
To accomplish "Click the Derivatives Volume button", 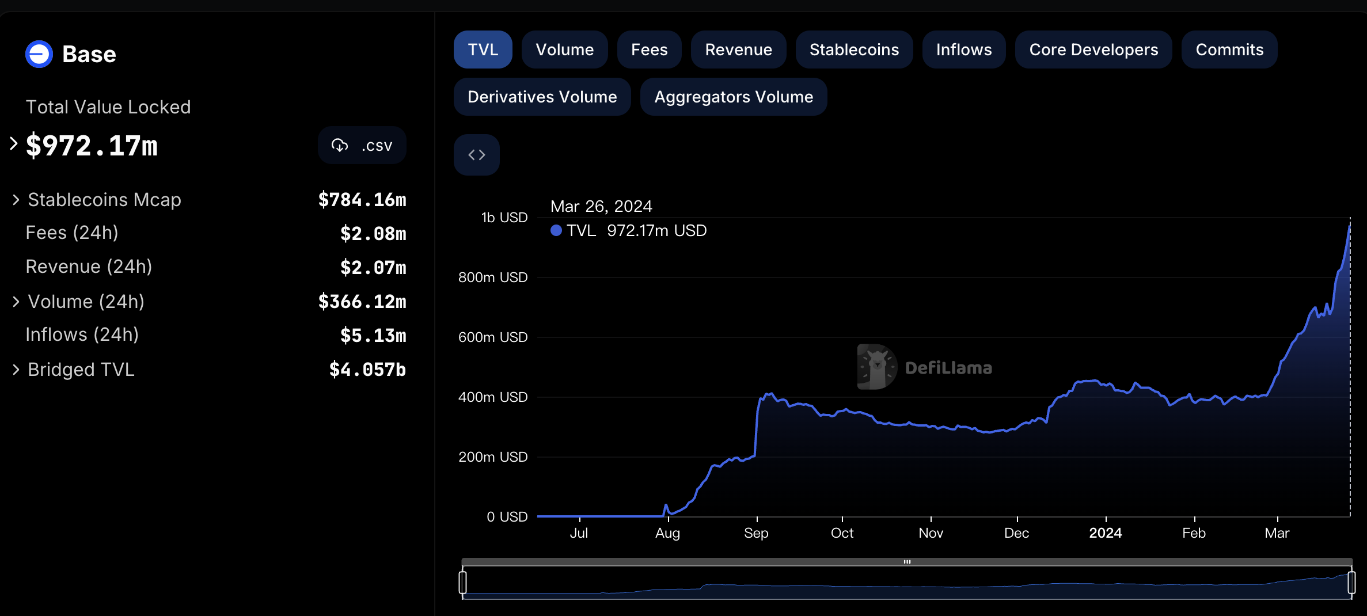I will pyautogui.click(x=542, y=97).
